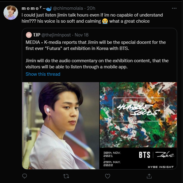
Task: Open the Jimin portrait photo
Action: coord(60,126)
